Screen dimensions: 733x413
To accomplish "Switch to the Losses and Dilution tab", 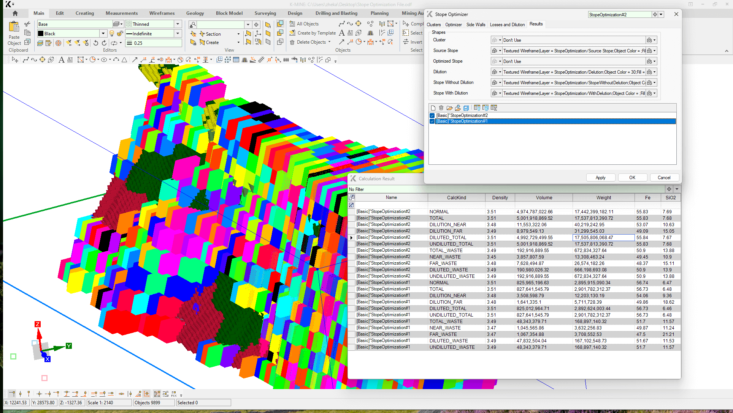I will (507, 24).
